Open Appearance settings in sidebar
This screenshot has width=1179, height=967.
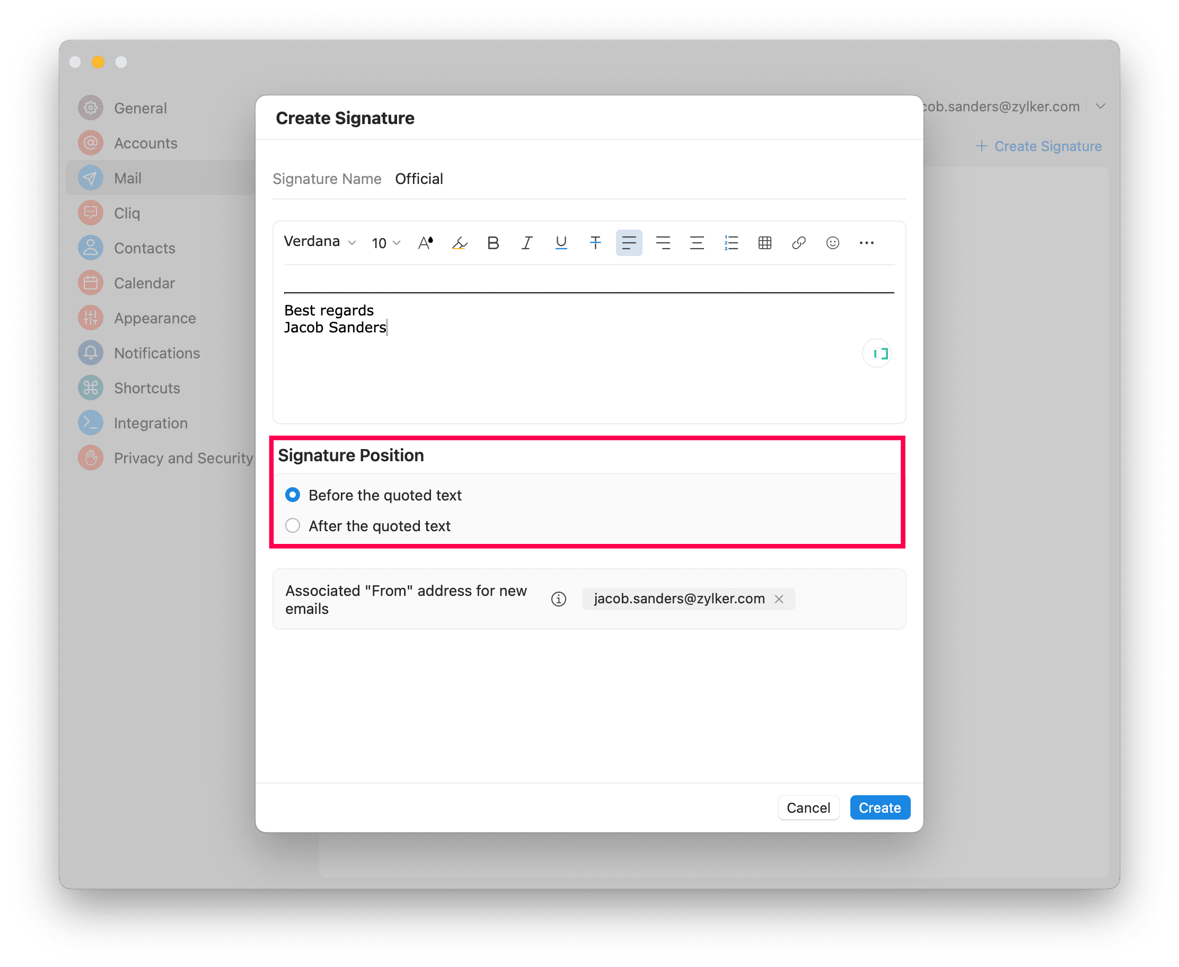point(154,318)
